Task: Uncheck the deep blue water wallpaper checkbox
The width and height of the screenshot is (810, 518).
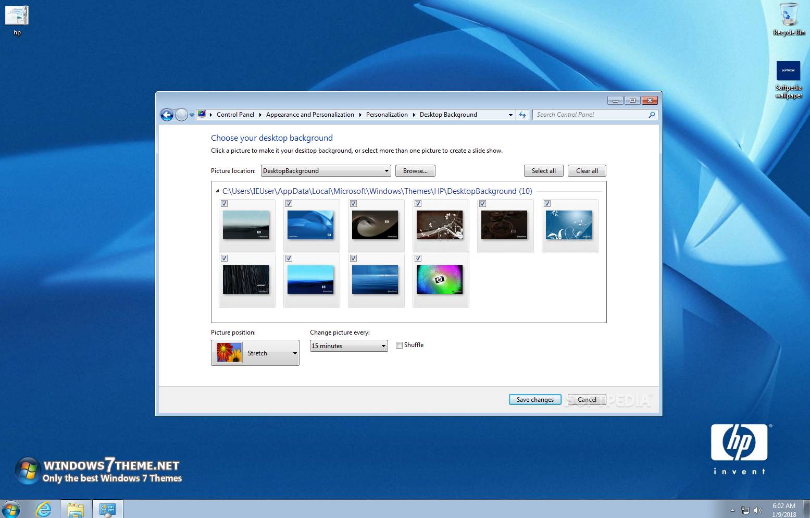Action: click(x=354, y=258)
